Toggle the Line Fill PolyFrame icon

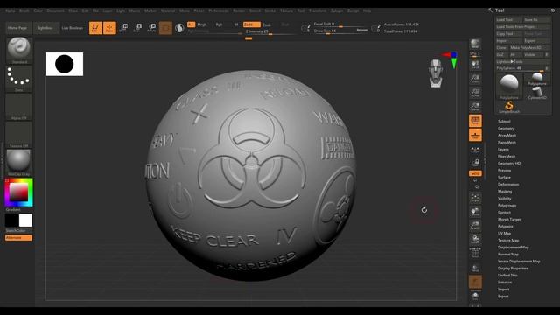coord(475,253)
